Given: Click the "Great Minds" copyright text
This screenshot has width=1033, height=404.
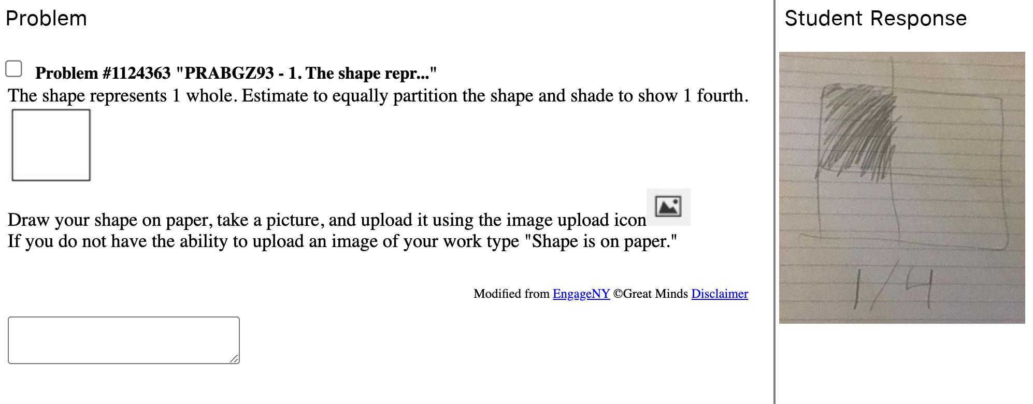Looking at the screenshot, I should tap(650, 294).
